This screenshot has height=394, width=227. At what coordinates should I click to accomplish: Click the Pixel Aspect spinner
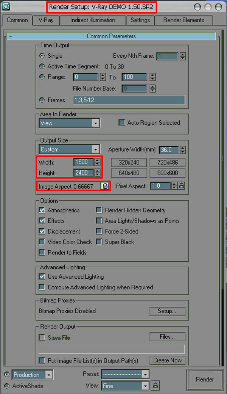(x=174, y=186)
